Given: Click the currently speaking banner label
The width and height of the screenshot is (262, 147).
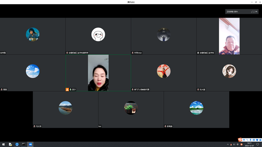Looking at the screenshot, I should click(x=232, y=12).
